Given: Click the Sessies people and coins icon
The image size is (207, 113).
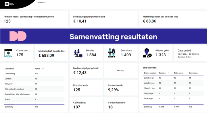Looking at the screenshot, I should [x=78, y=53].
